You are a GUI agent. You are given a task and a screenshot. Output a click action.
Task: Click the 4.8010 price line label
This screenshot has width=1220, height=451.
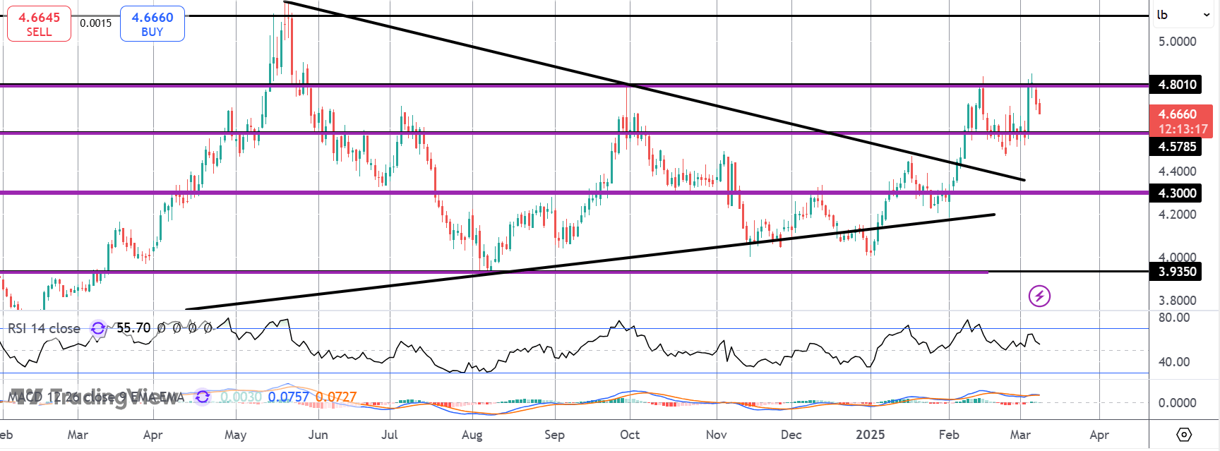(x=1177, y=85)
